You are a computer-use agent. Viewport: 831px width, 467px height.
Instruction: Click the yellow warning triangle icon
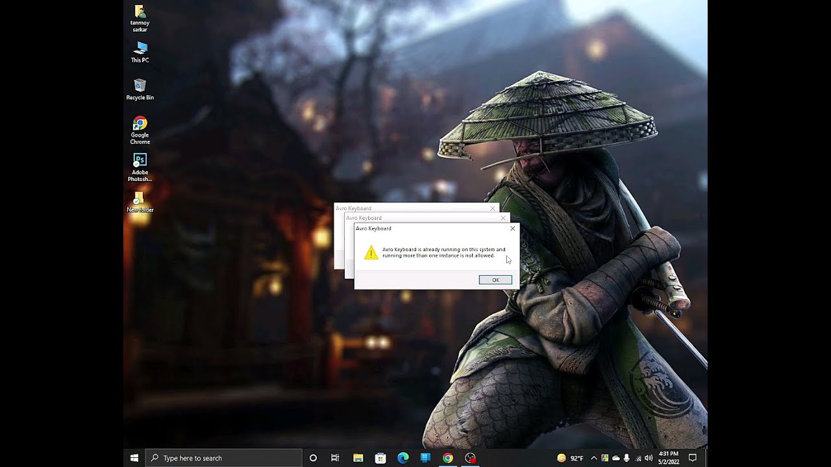pos(371,252)
